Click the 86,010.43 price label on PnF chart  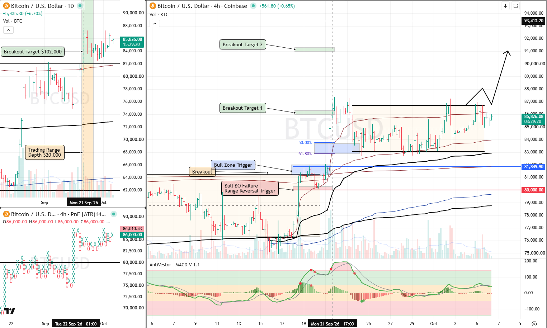pyautogui.click(x=132, y=229)
